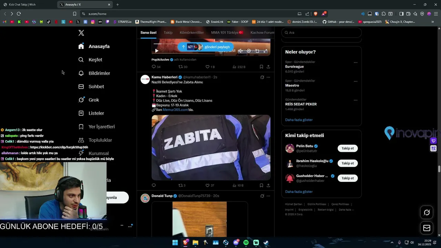Click Daha fazla göster under who to follow

tap(299, 192)
